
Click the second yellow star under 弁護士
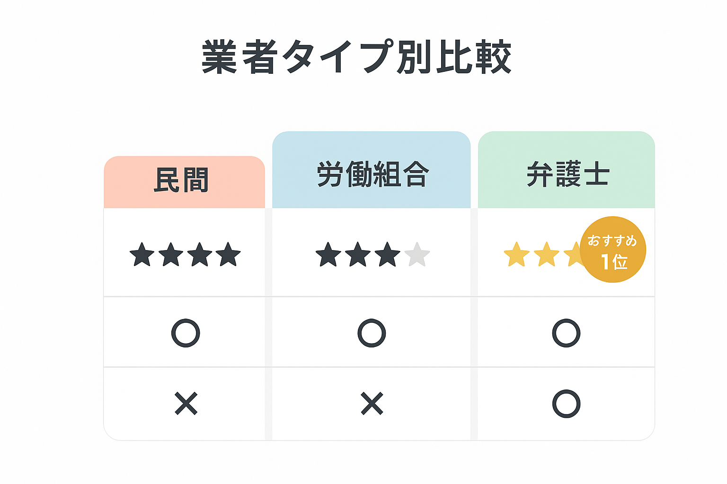(x=547, y=255)
